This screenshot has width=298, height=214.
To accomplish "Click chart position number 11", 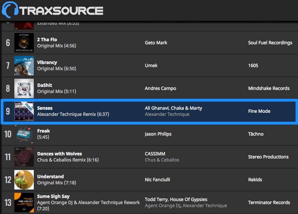I will point(8,157).
